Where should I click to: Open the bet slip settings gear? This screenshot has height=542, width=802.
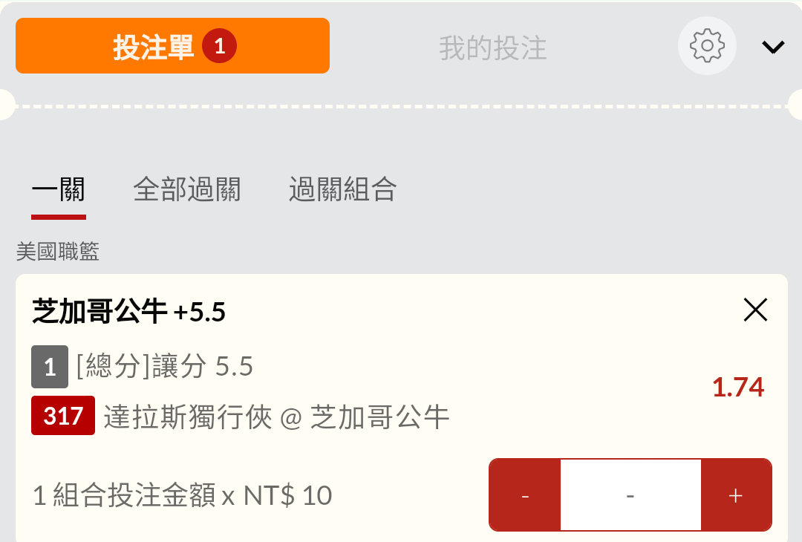707,46
